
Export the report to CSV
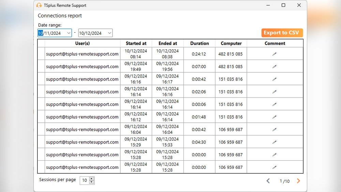[282, 33]
